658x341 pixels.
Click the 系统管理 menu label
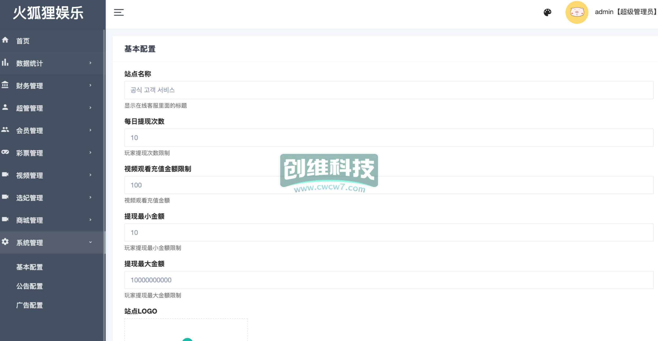[x=30, y=243]
